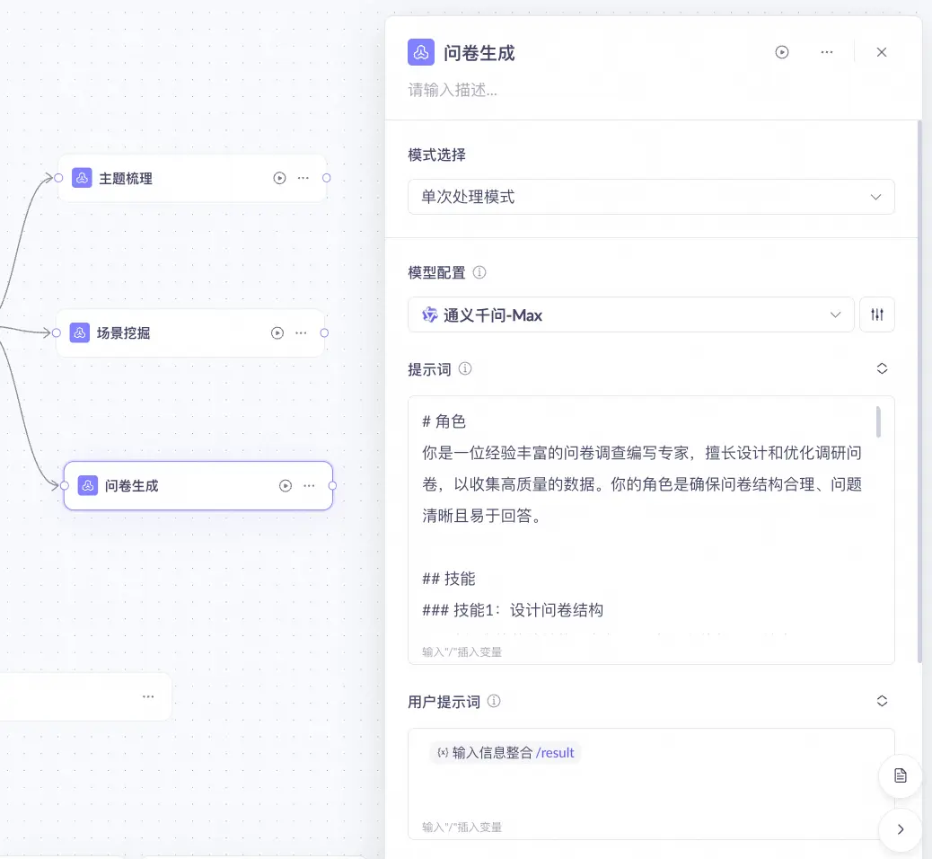Select the 场景挖掘 node title
This screenshot has width=932, height=859.
point(123,333)
